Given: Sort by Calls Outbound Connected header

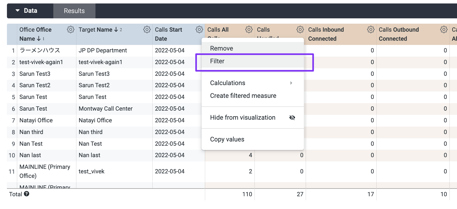Looking at the screenshot, I should click(x=399, y=34).
